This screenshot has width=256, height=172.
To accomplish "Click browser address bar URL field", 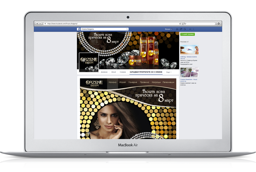I will coord(113,24).
